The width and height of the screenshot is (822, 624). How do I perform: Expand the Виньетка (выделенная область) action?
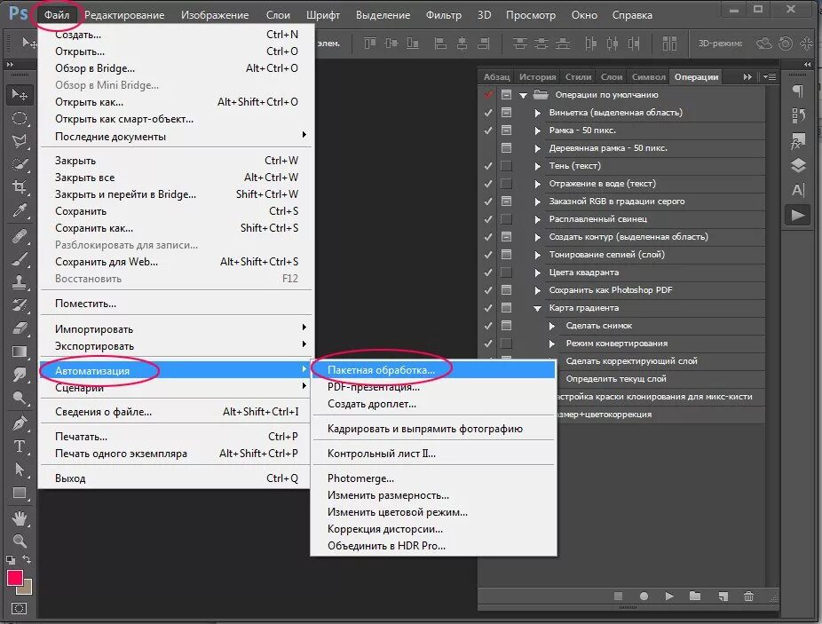pyautogui.click(x=537, y=113)
